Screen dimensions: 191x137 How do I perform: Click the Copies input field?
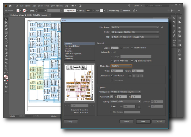pyautogui.click(x=115, y=48)
